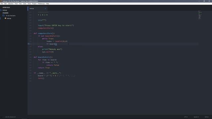Click the OPEN FILES sidebar heading
Screen dimensions: 212x119
pyautogui.click(x=6, y=7)
